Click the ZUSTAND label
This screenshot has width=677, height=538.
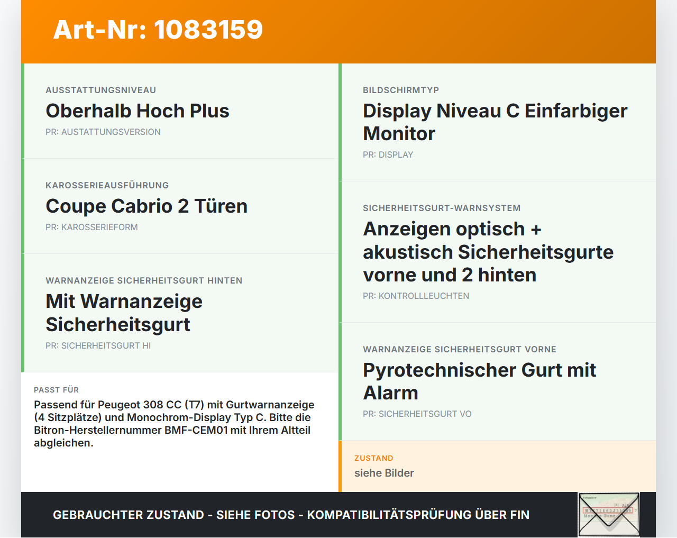tap(373, 458)
